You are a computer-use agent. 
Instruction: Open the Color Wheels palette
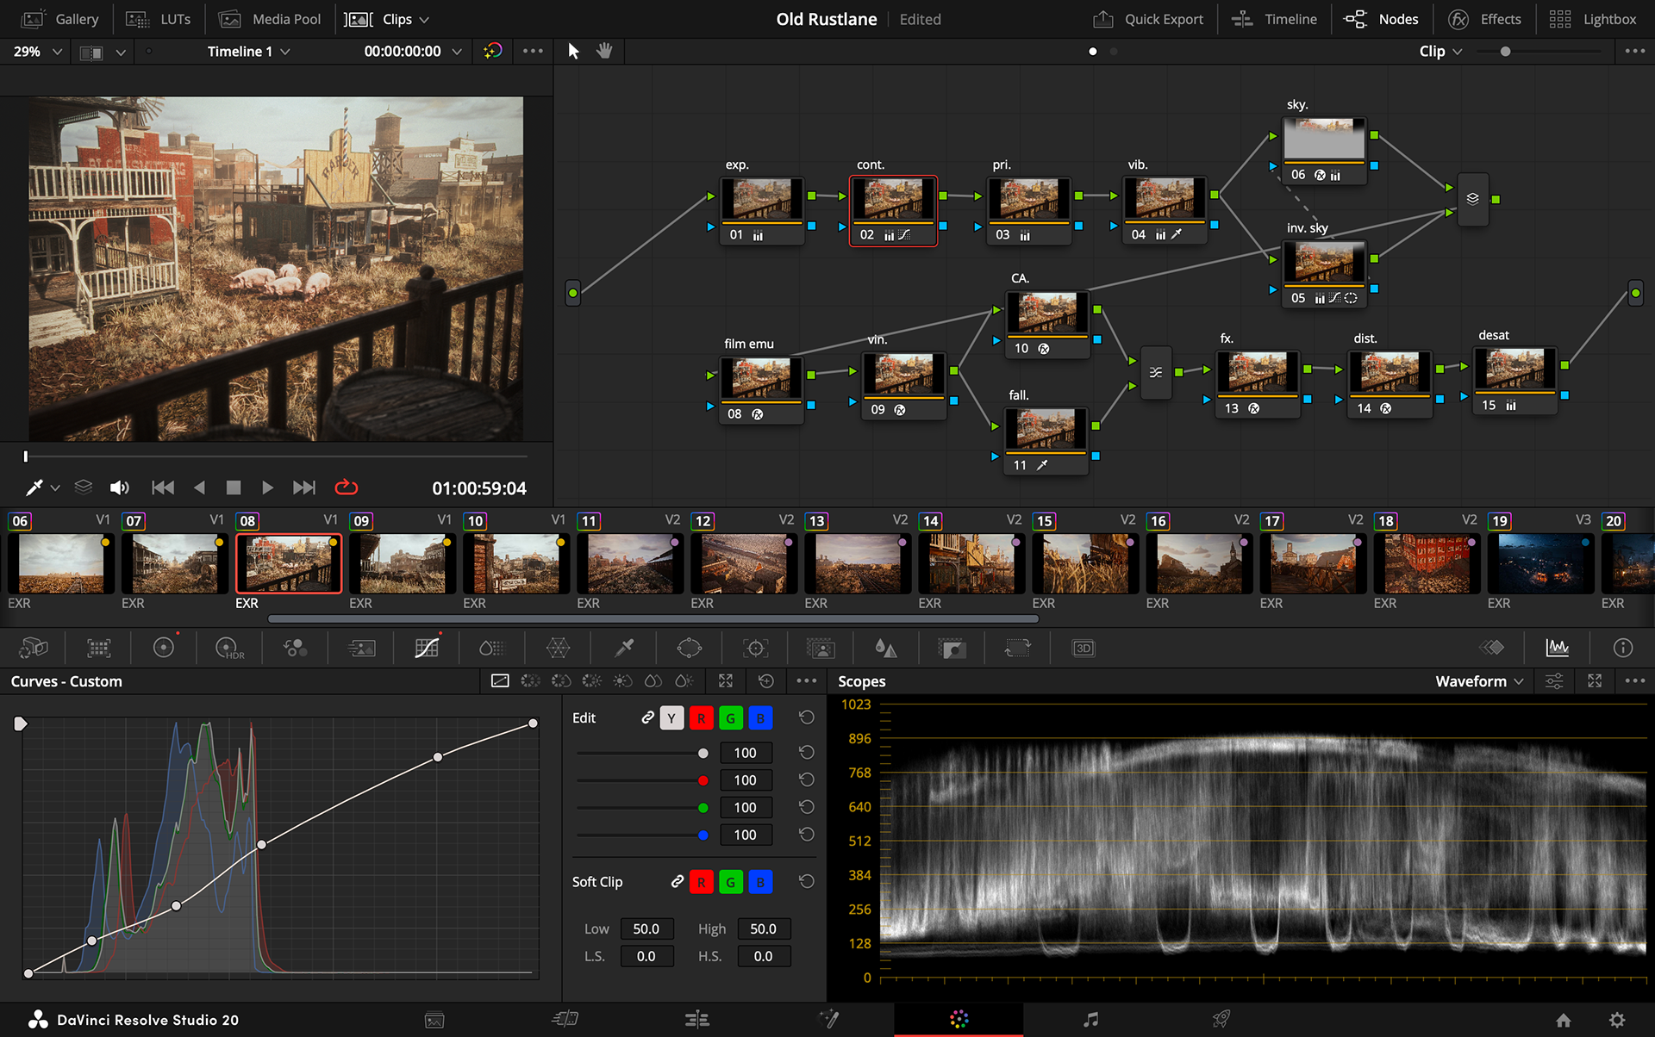coord(164,649)
